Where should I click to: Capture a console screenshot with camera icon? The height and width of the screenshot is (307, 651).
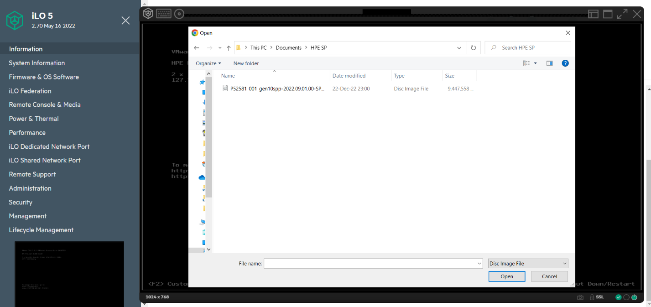pyautogui.click(x=580, y=297)
